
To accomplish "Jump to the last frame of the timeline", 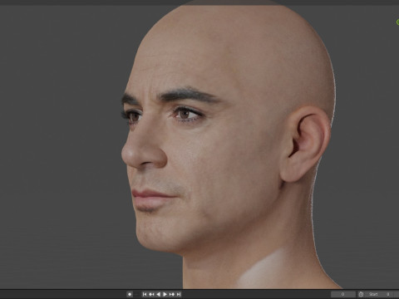I will point(179,294).
